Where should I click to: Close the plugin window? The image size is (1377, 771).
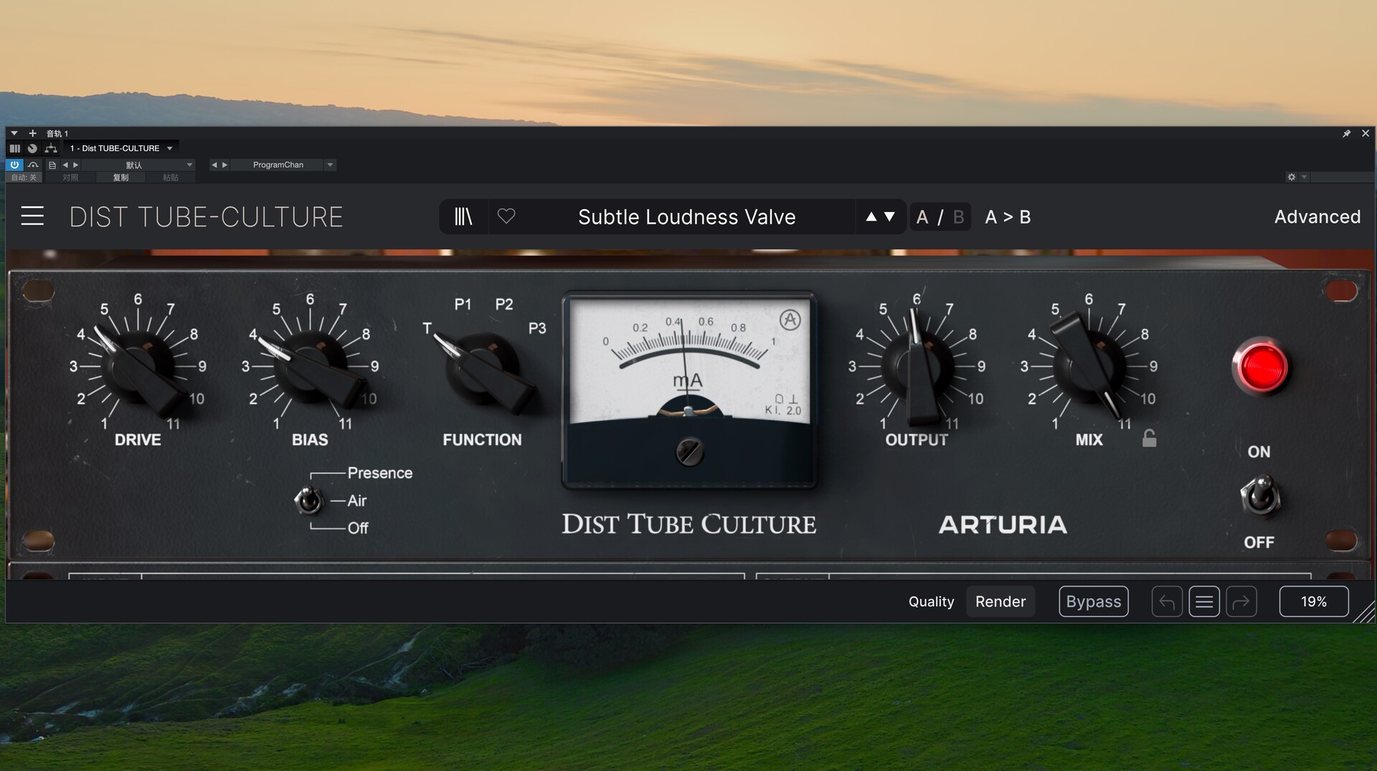[x=1366, y=133]
